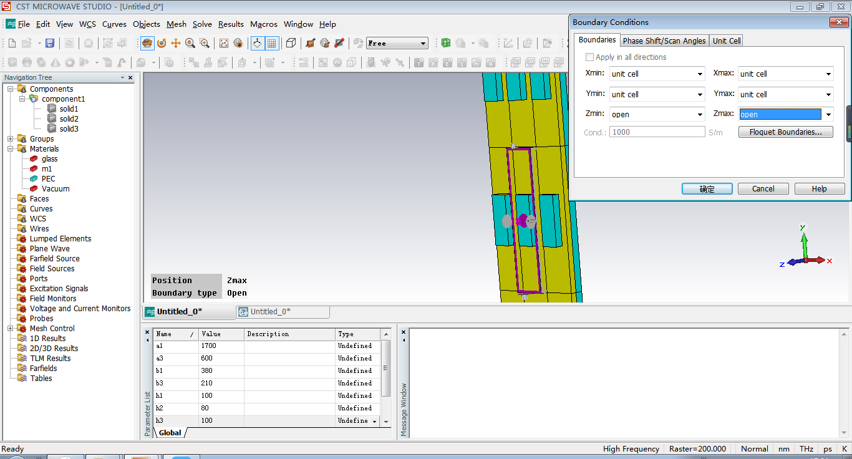Open the Solve menu

pyautogui.click(x=202, y=24)
